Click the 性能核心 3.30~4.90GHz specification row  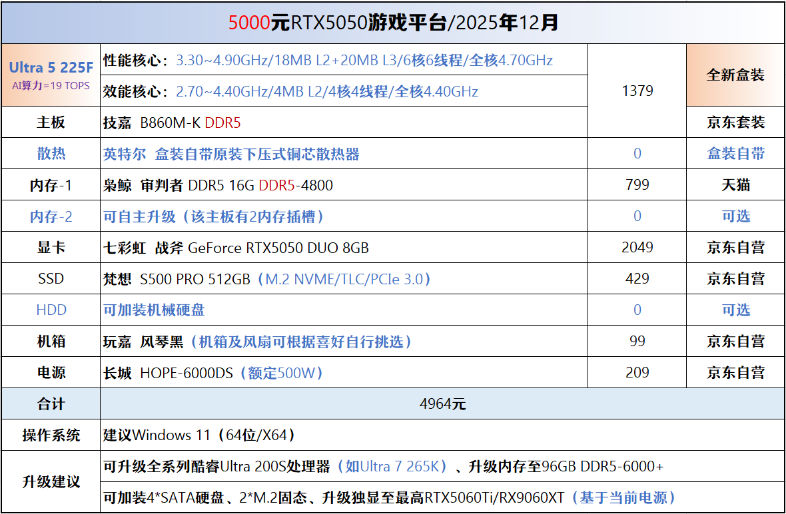point(344,60)
